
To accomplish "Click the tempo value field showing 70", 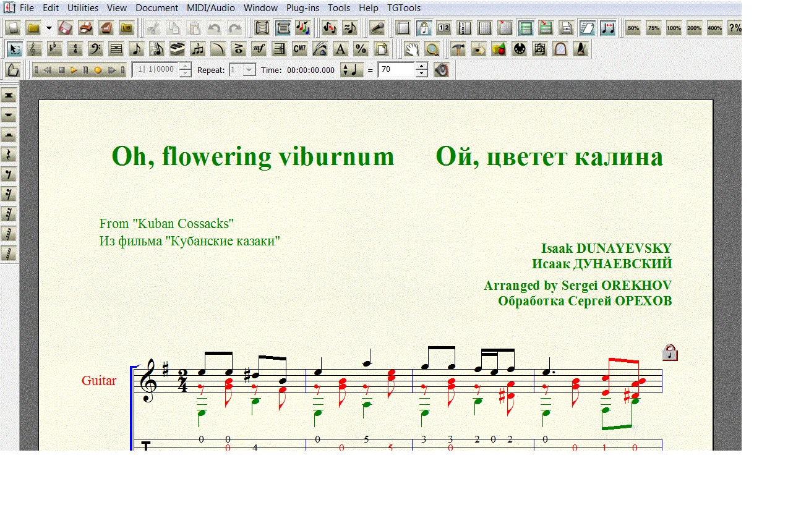I will tap(396, 70).
